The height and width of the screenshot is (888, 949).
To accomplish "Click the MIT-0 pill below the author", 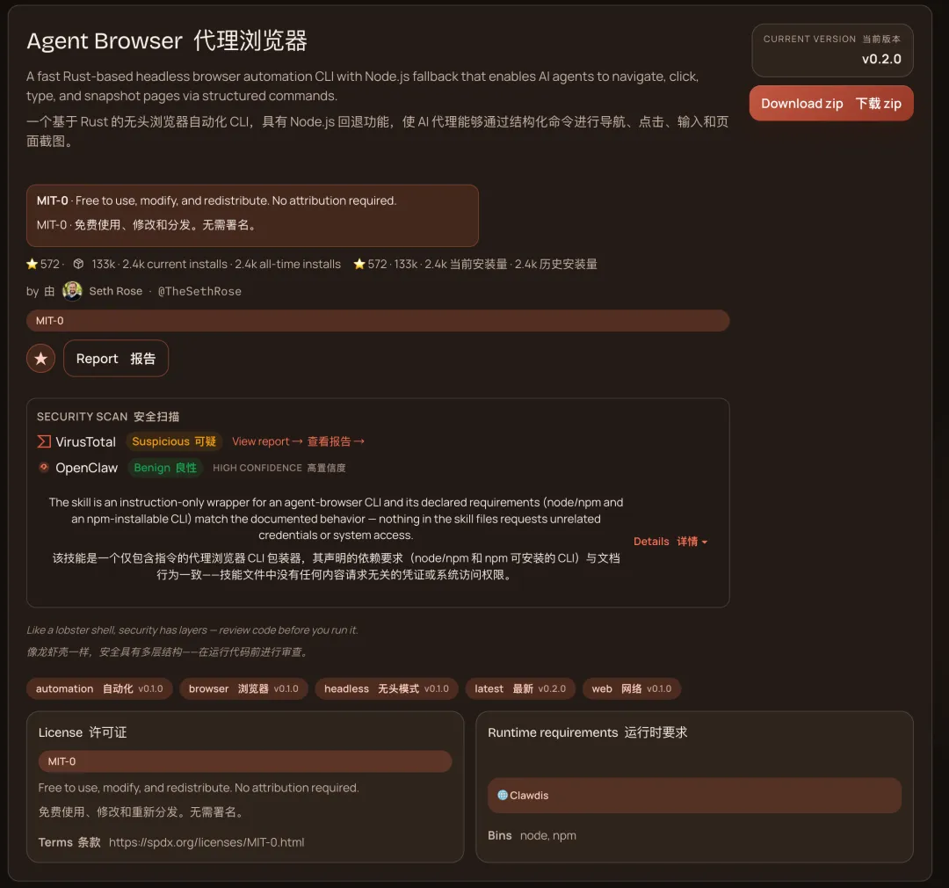I will pyautogui.click(x=378, y=320).
